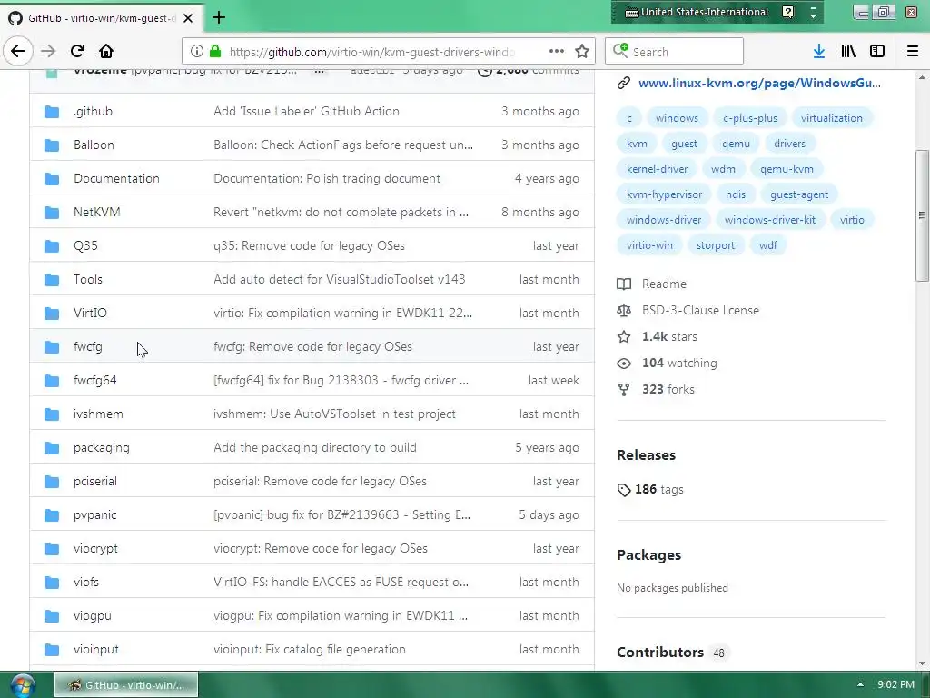Open the Downloads arrow in toolbar
The width and height of the screenshot is (930, 698).
[x=818, y=51]
